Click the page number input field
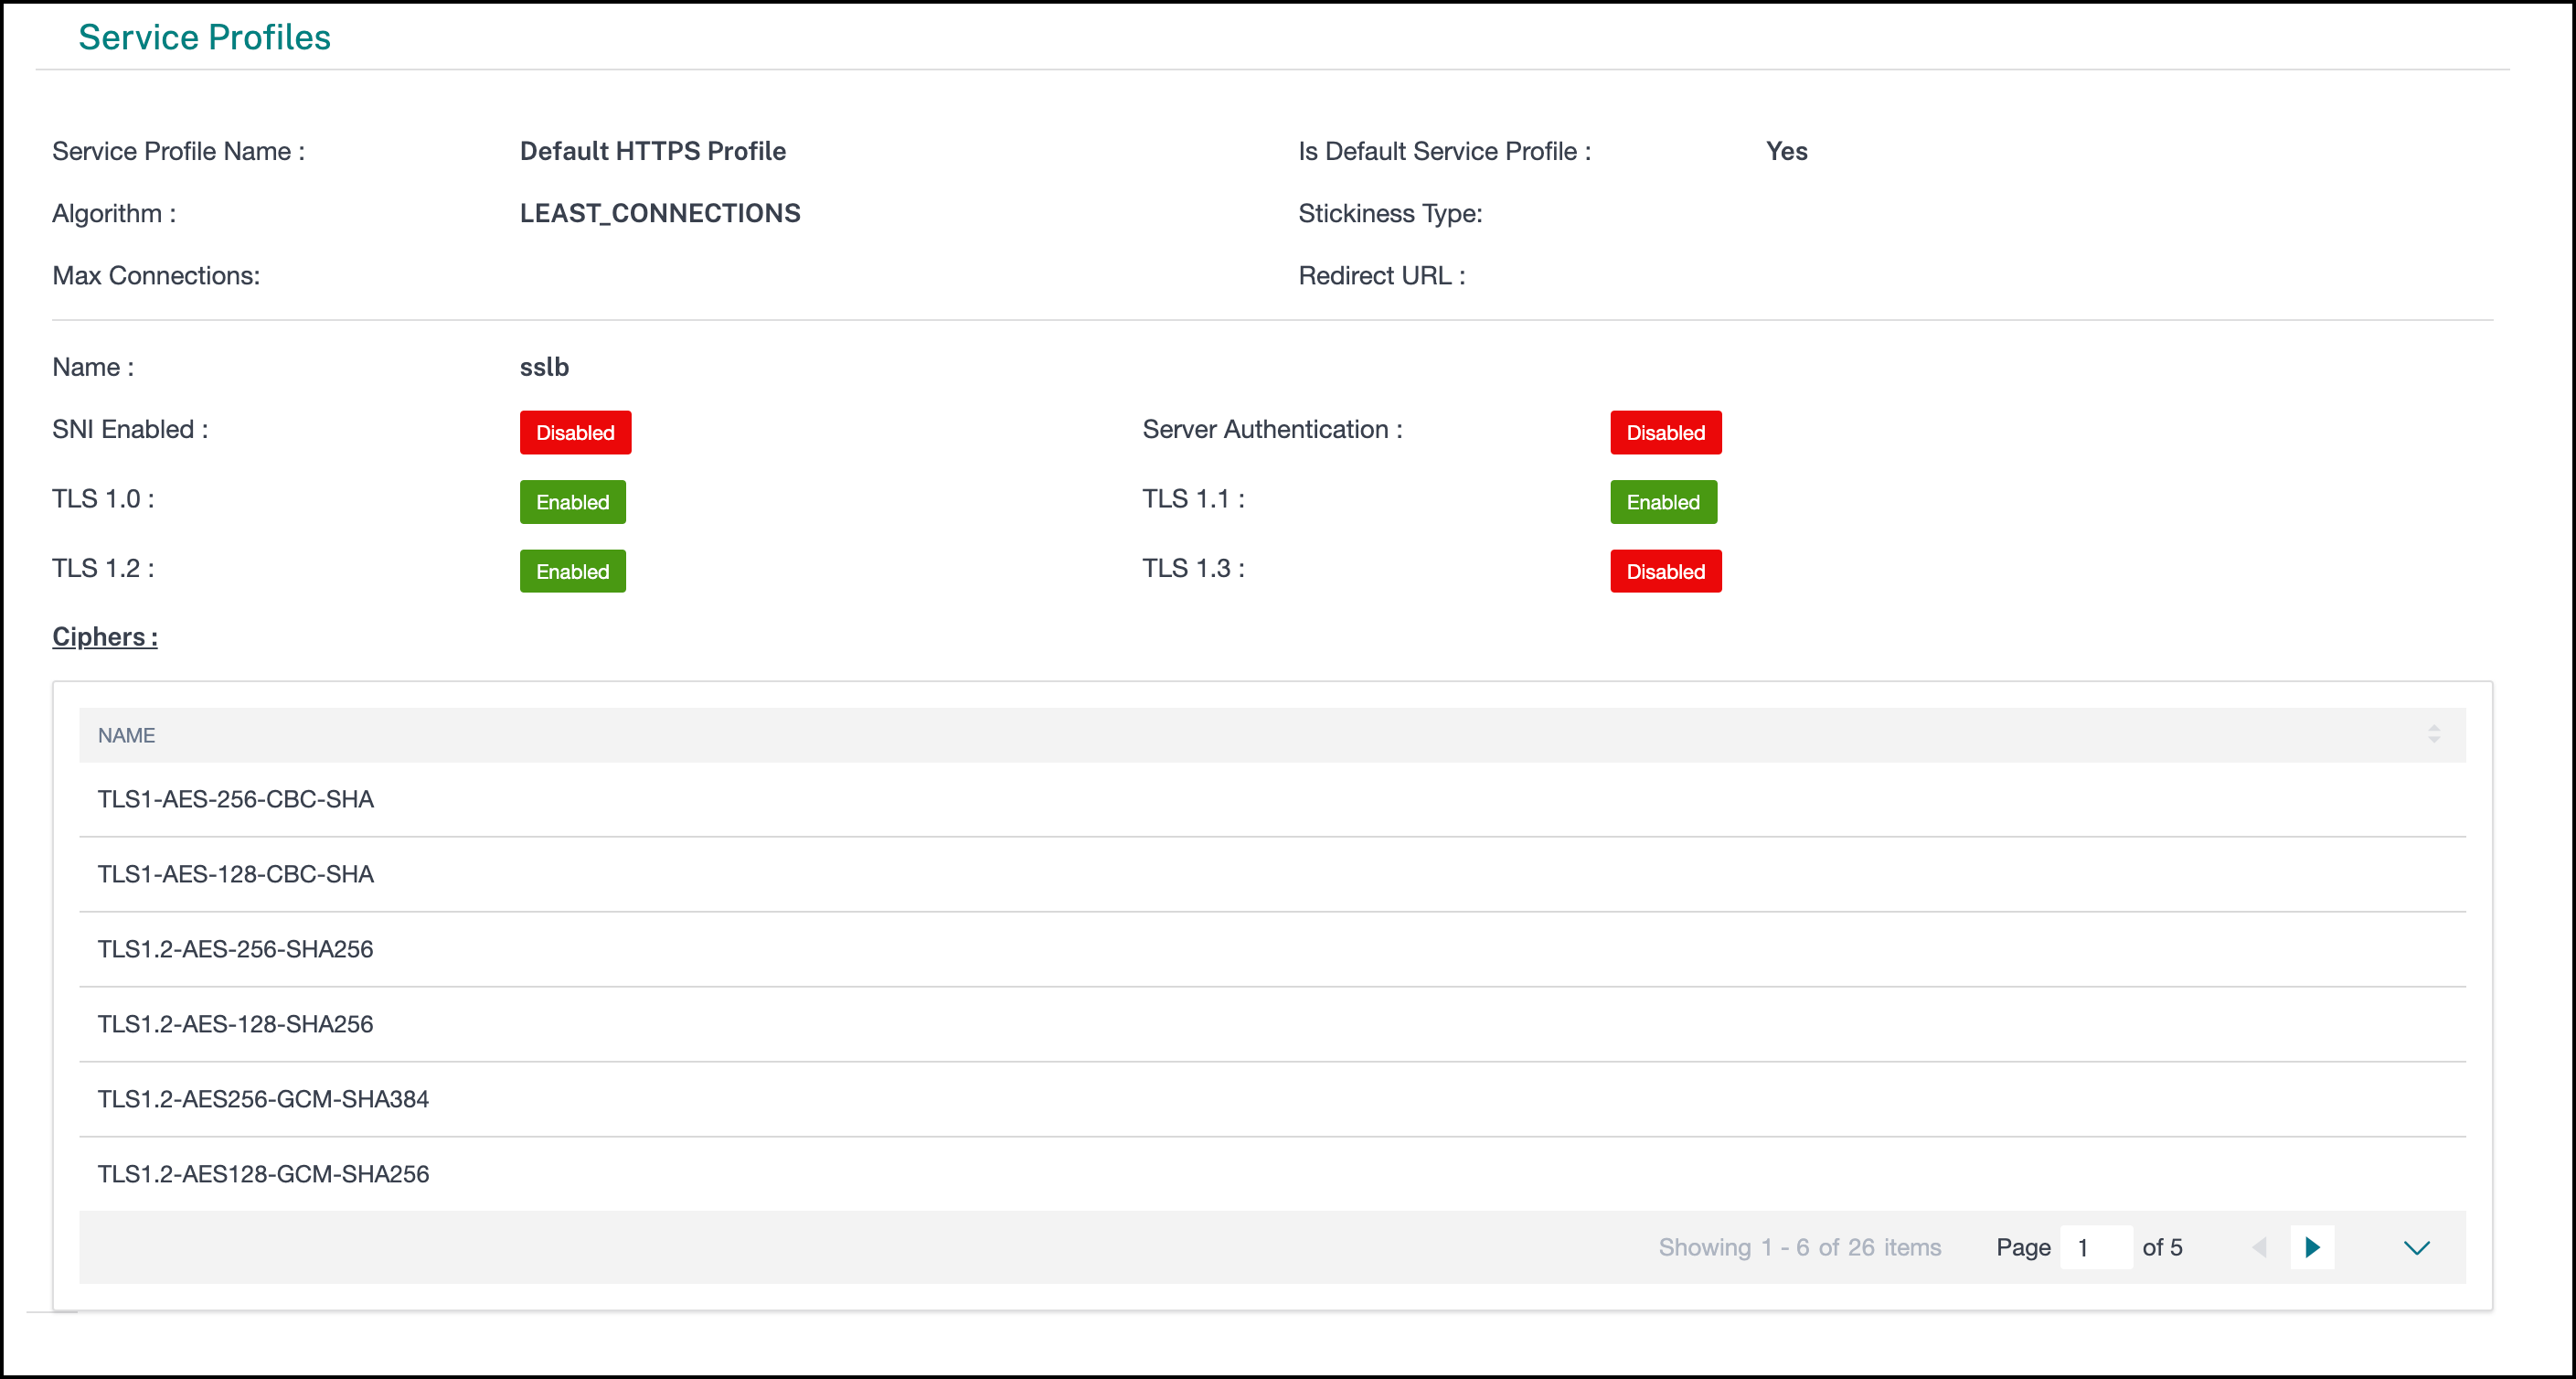The width and height of the screenshot is (2576, 1379). 2096,1247
